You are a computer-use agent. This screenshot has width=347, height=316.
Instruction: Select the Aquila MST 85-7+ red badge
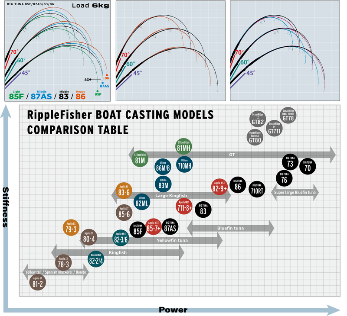(x=154, y=226)
